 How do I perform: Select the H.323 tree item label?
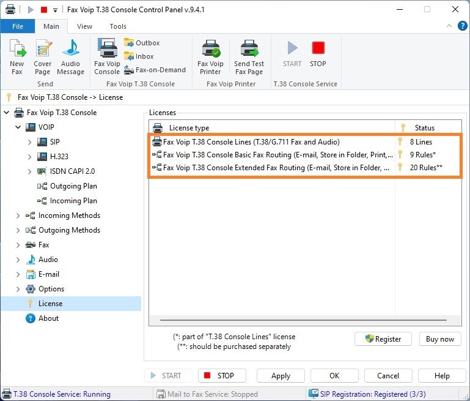(x=59, y=157)
